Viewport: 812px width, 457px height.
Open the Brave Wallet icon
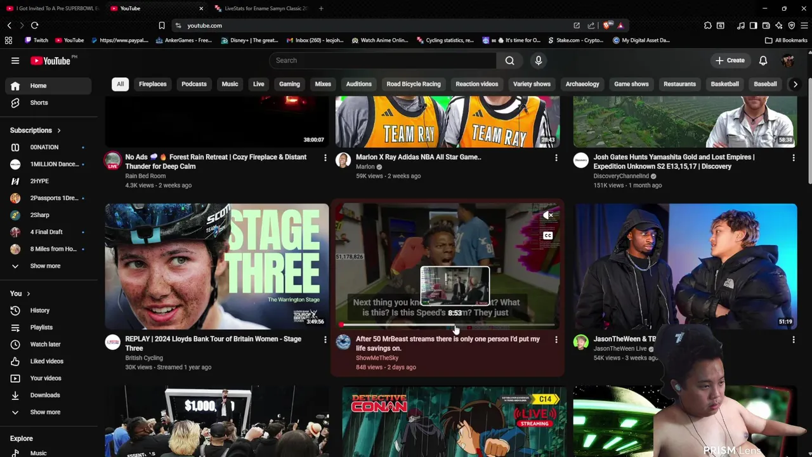pos(766,25)
